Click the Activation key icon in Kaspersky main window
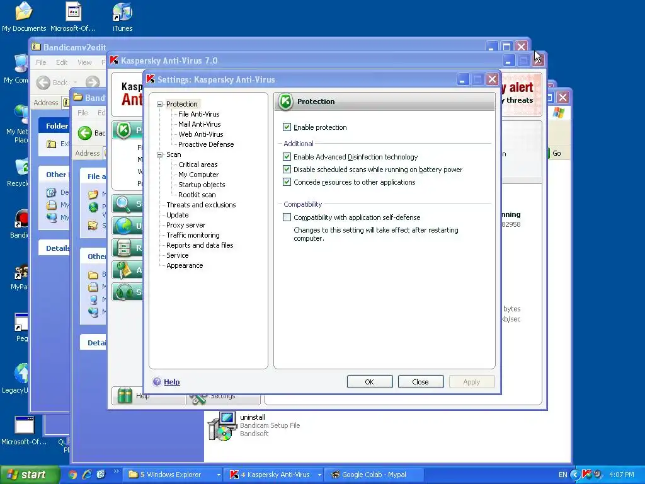 [123, 270]
